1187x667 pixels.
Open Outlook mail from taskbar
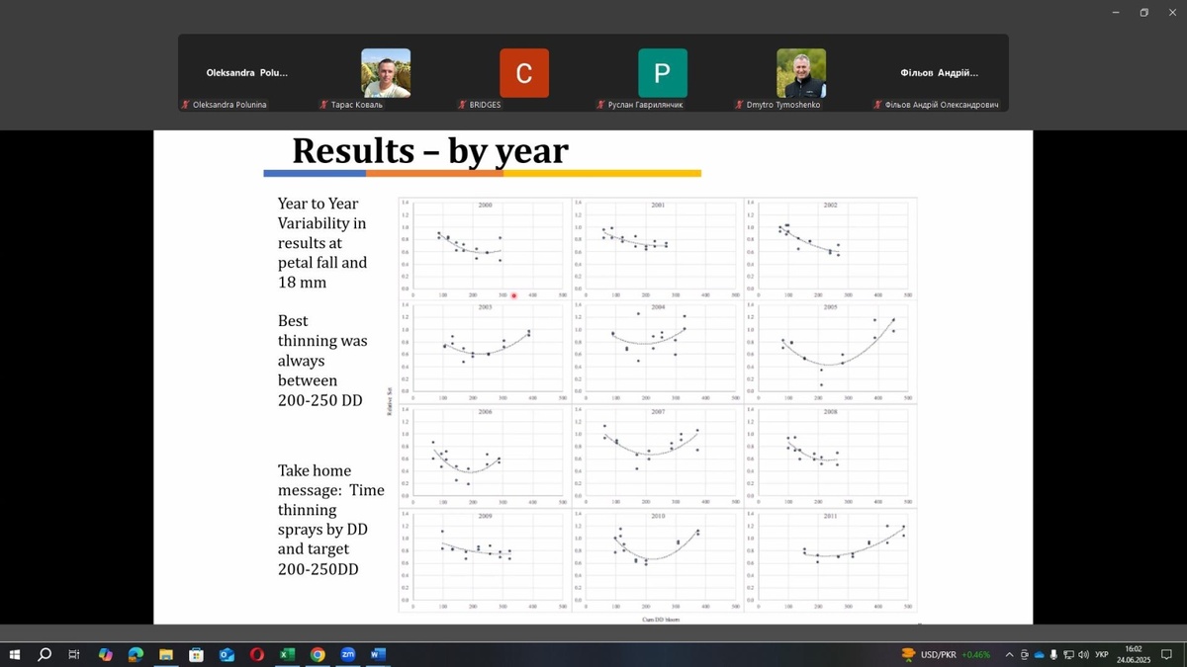227,654
